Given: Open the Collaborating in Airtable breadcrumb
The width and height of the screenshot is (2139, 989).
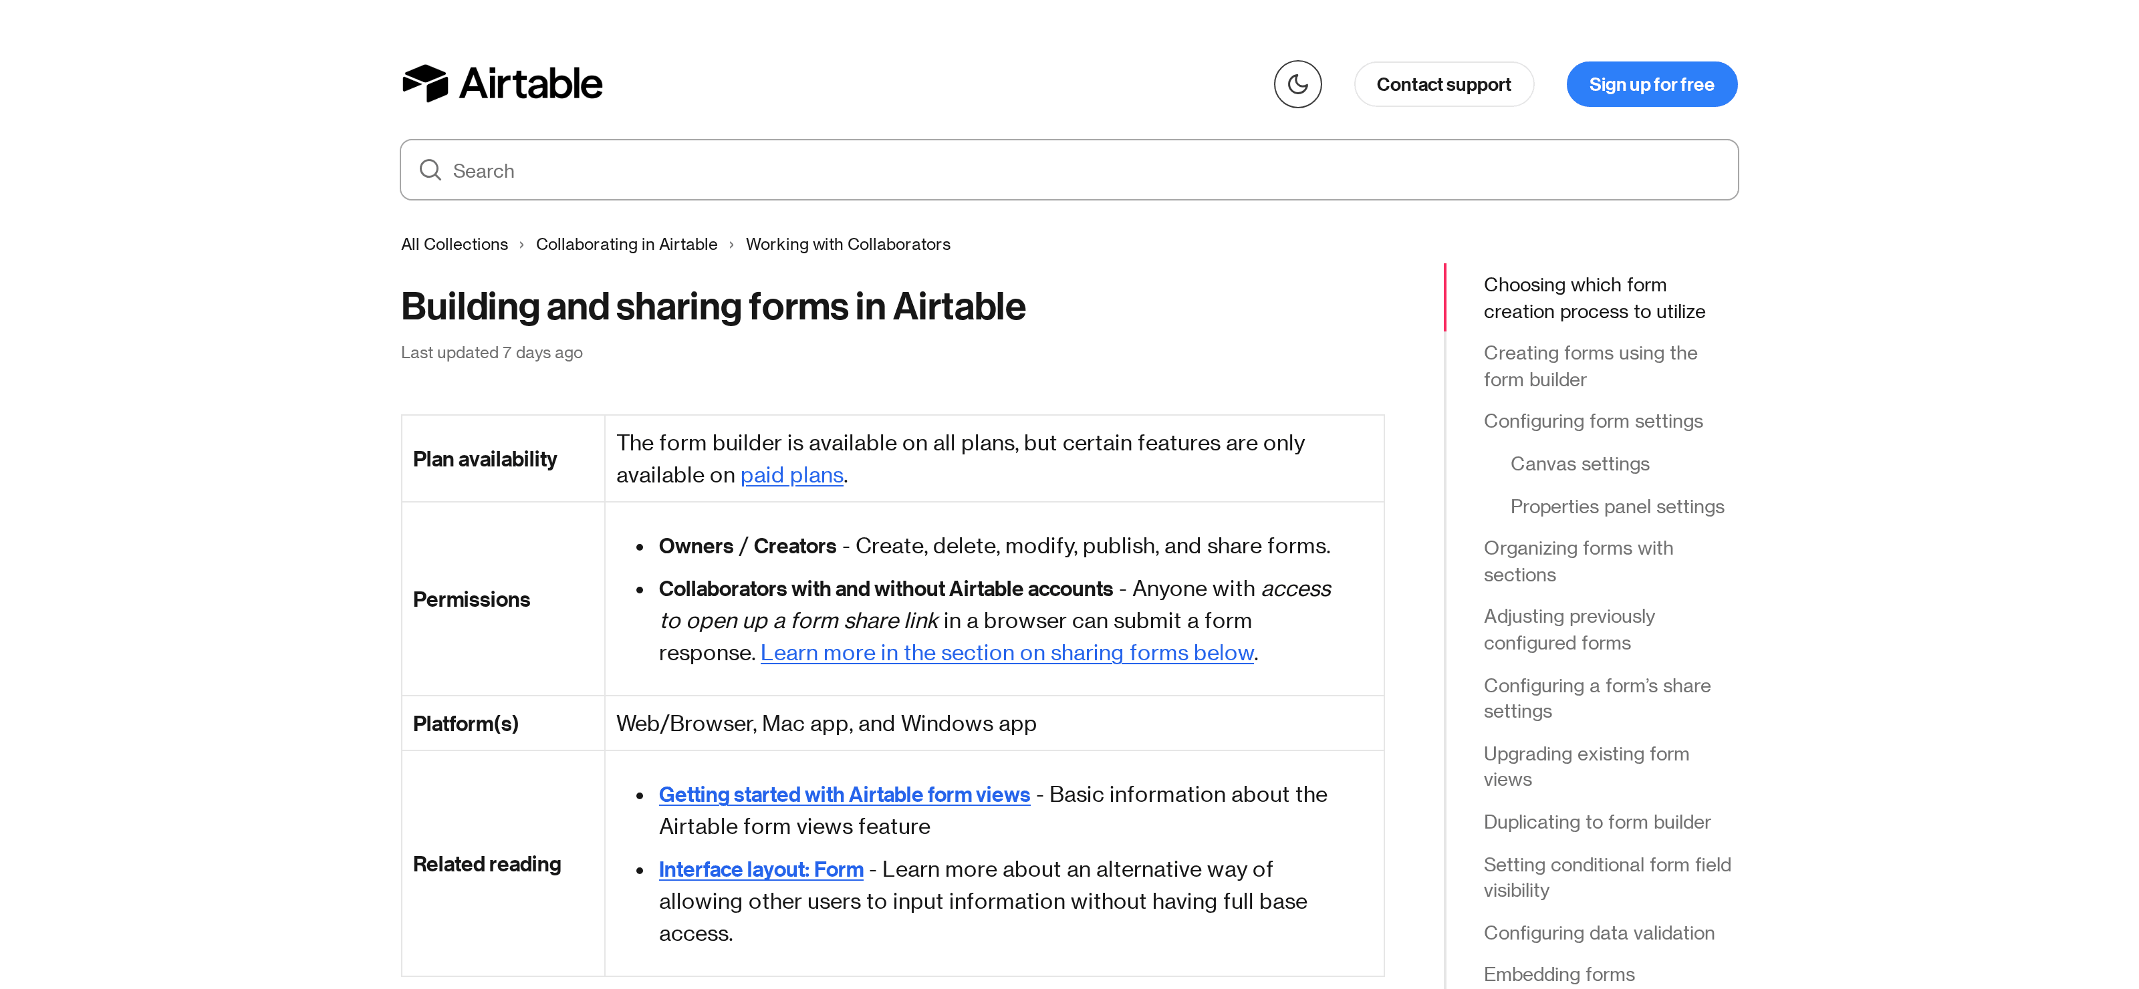Looking at the screenshot, I should (x=626, y=244).
